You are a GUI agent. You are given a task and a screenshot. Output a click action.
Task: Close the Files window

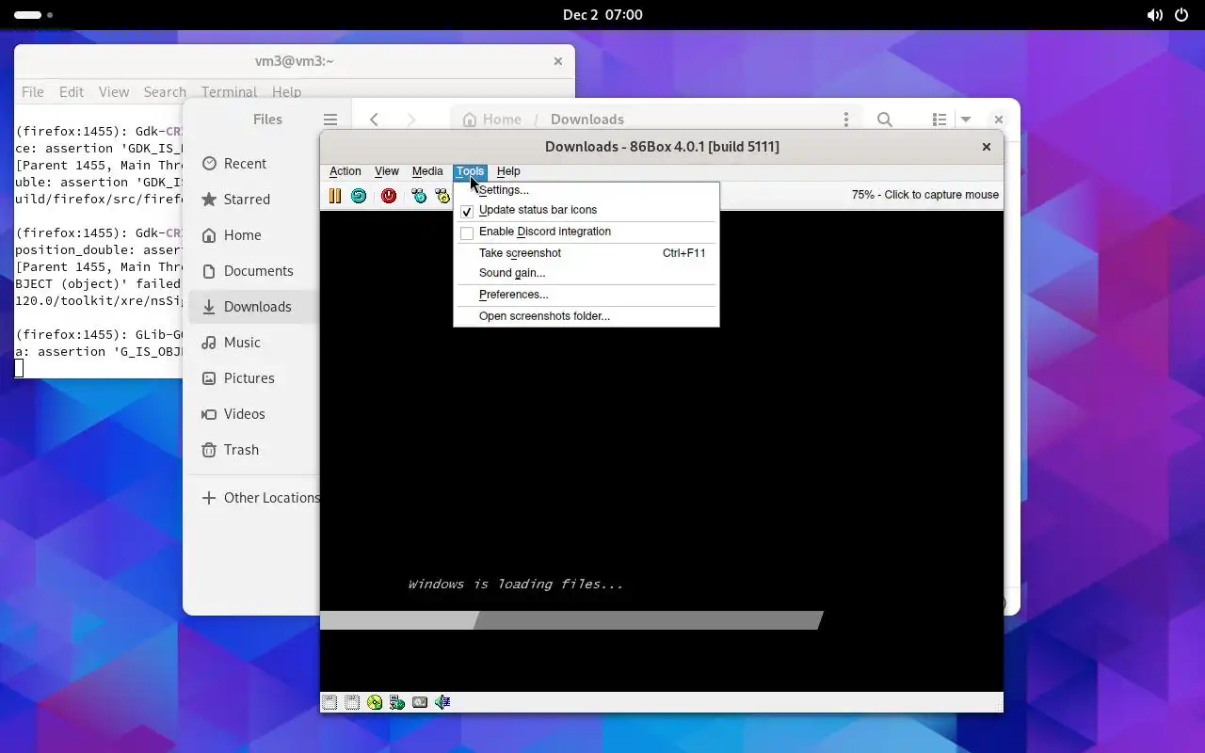pos(999,120)
